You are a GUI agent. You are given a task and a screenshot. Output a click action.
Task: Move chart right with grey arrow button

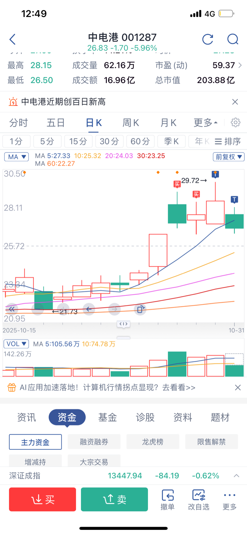click(x=114, y=309)
